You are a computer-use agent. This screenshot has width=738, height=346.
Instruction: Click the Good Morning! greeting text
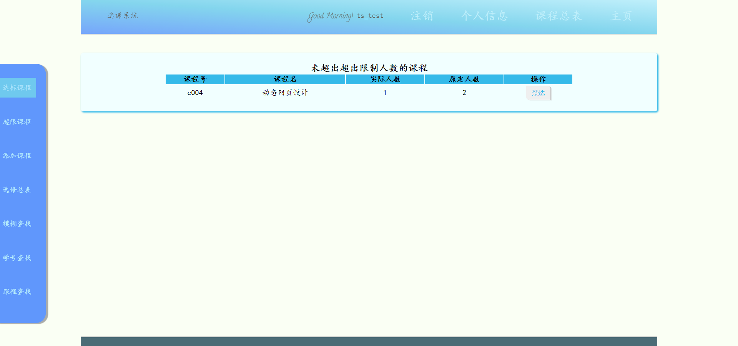click(330, 16)
